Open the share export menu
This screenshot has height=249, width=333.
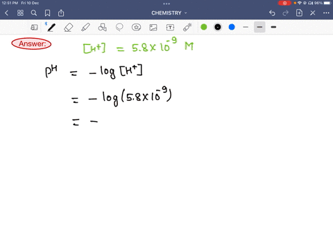[61, 13]
